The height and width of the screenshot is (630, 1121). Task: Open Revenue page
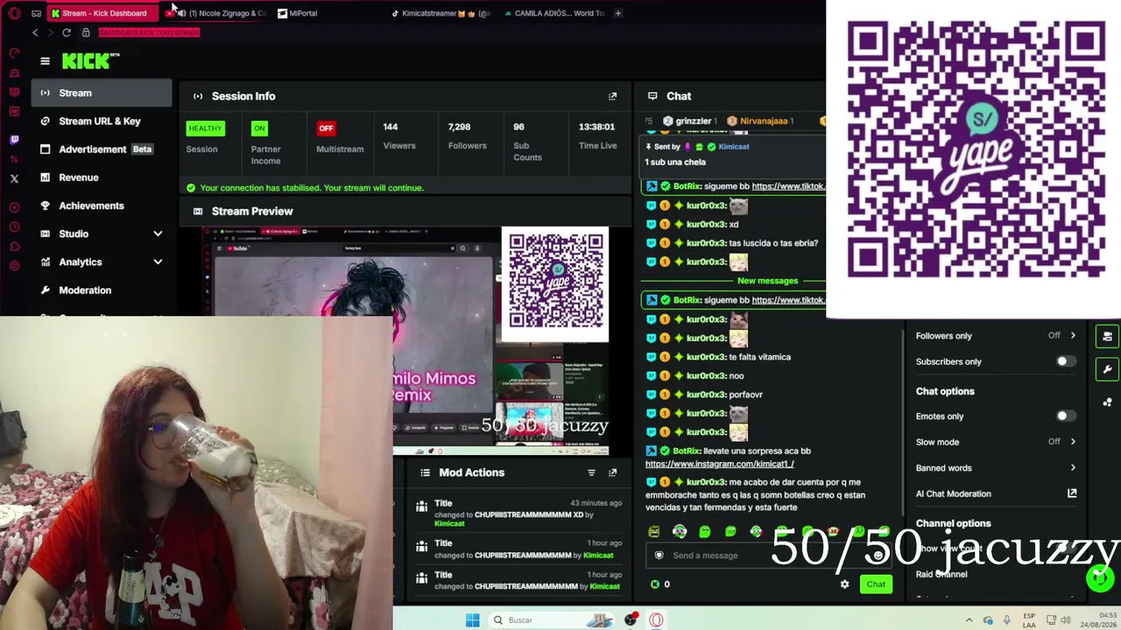[102, 178]
